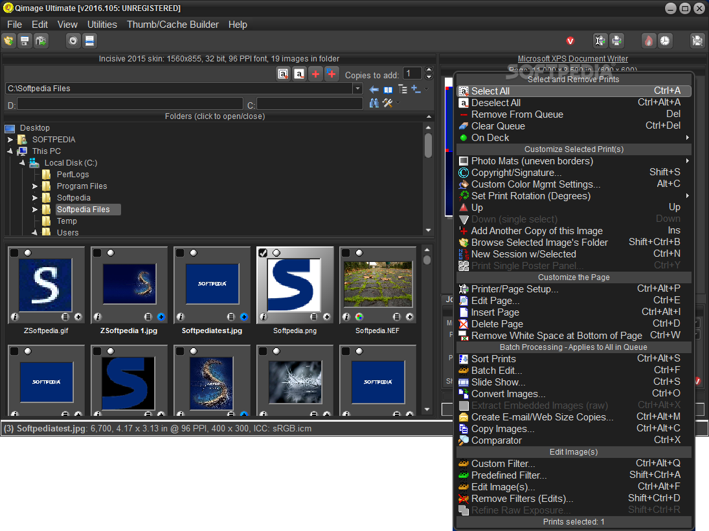709x531 pixels.
Task: Uncheck the checkbox on Softpedia.png thumbnail
Action: [263, 253]
